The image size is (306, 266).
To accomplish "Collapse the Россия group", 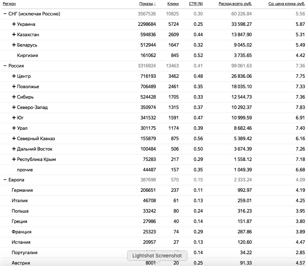I will 5,66.
